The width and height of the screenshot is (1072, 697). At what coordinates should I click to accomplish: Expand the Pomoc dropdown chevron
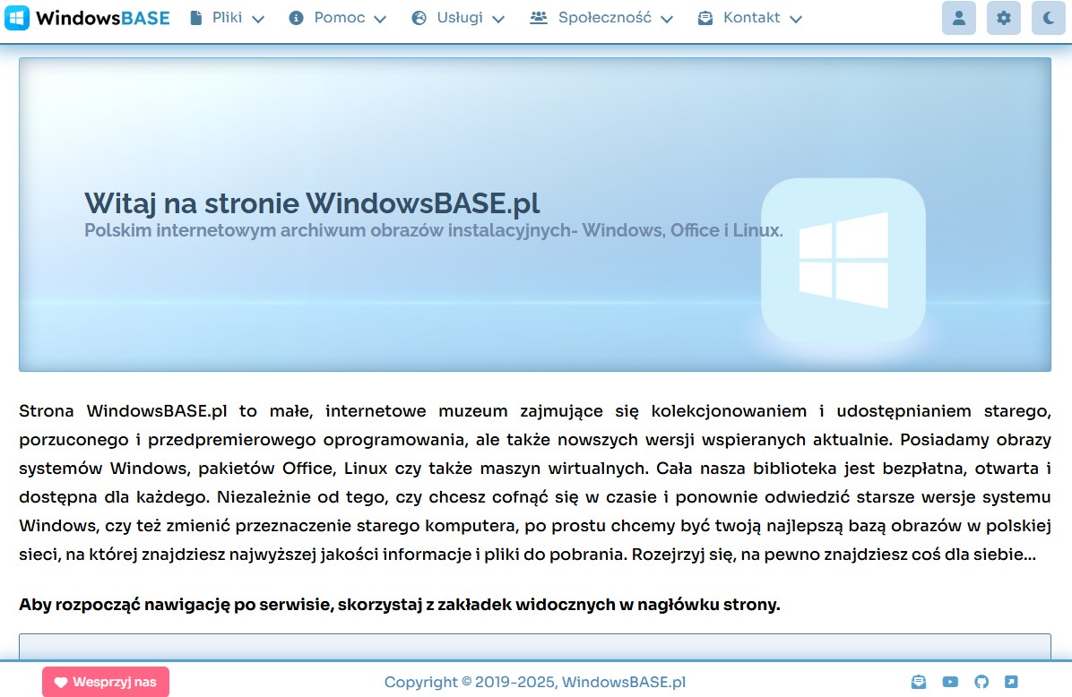(380, 19)
